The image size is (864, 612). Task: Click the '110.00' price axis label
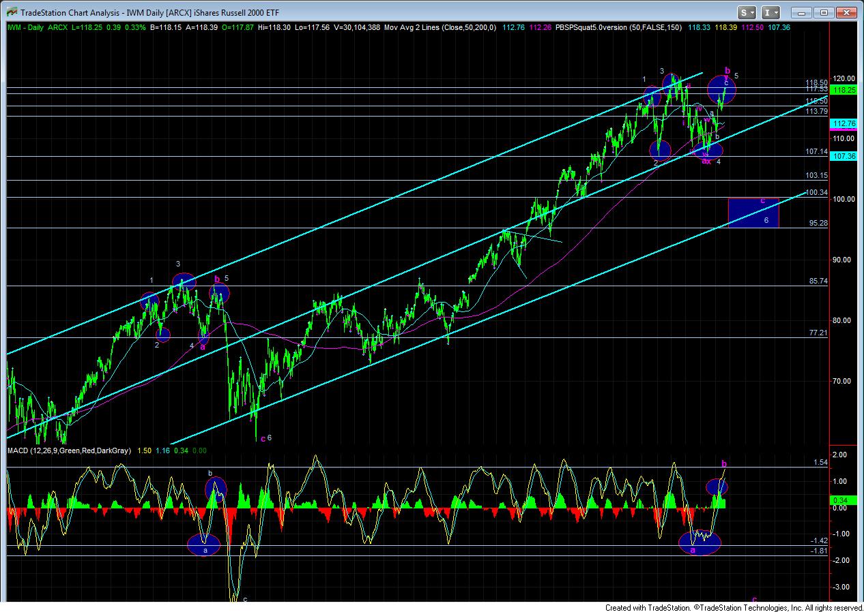(845, 138)
